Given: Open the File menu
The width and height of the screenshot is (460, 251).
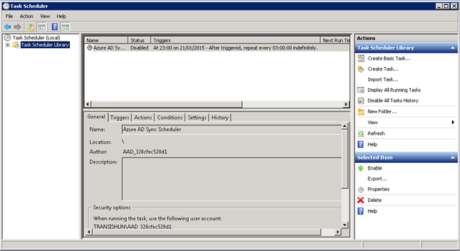Looking at the screenshot, I should (9, 16).
